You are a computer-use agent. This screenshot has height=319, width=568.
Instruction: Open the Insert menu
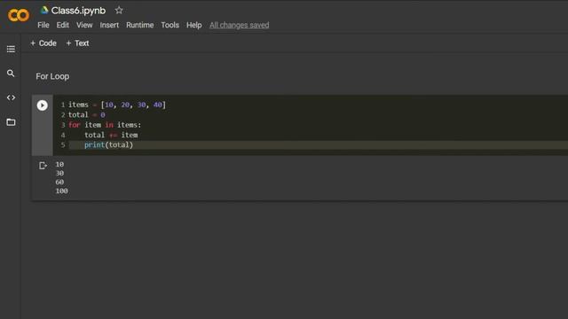pyautogui.click(x=109, y=25)
